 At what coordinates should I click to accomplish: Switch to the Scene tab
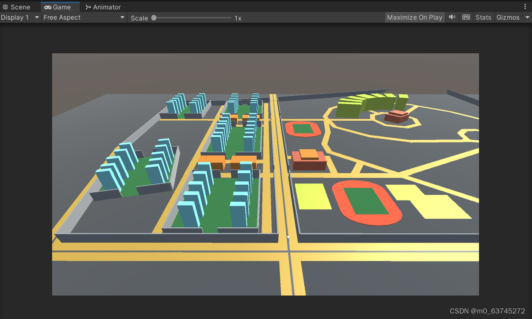(17, 7)
